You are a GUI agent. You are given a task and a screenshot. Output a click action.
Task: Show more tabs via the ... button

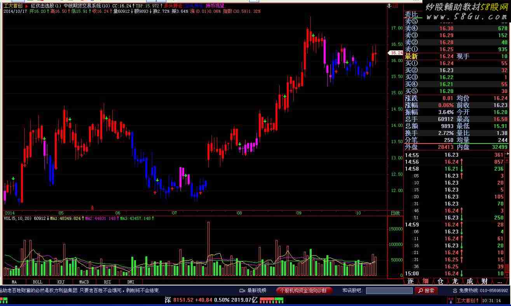(500, 281)
